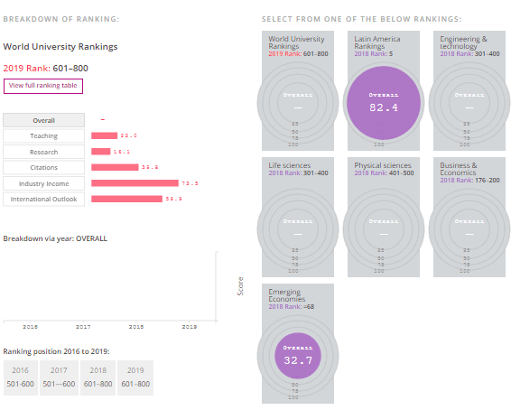Viewport: 511px width, 410px height.
Task: Choose the Emerging Economies ranking card
Action: pyautogui.click(x=298, y=343)
